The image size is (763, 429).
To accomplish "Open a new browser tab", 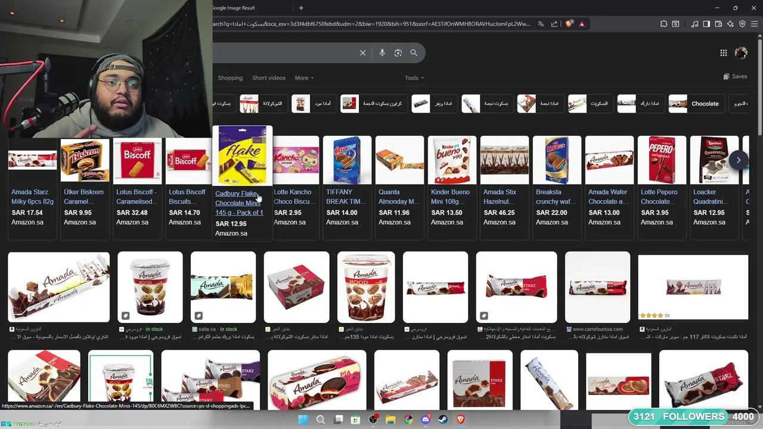I will (x=301, y=8).
